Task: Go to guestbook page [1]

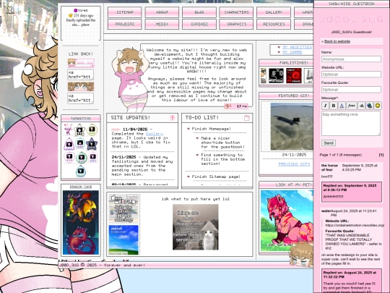Action: click(381, 155)
